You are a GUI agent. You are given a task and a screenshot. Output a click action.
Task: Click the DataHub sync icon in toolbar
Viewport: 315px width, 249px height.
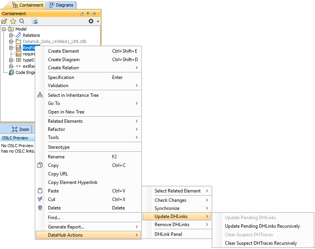pyautogui.click(x=35, y=21)
